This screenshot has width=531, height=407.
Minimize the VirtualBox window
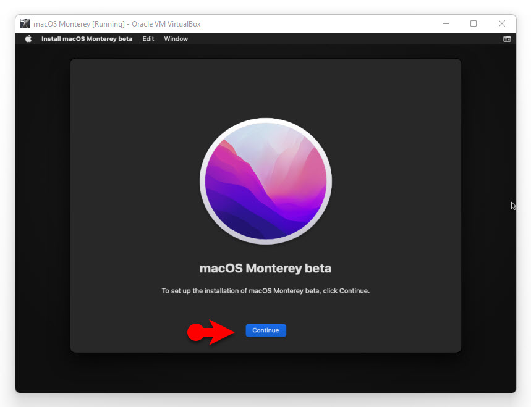click(x=446, y=23)
